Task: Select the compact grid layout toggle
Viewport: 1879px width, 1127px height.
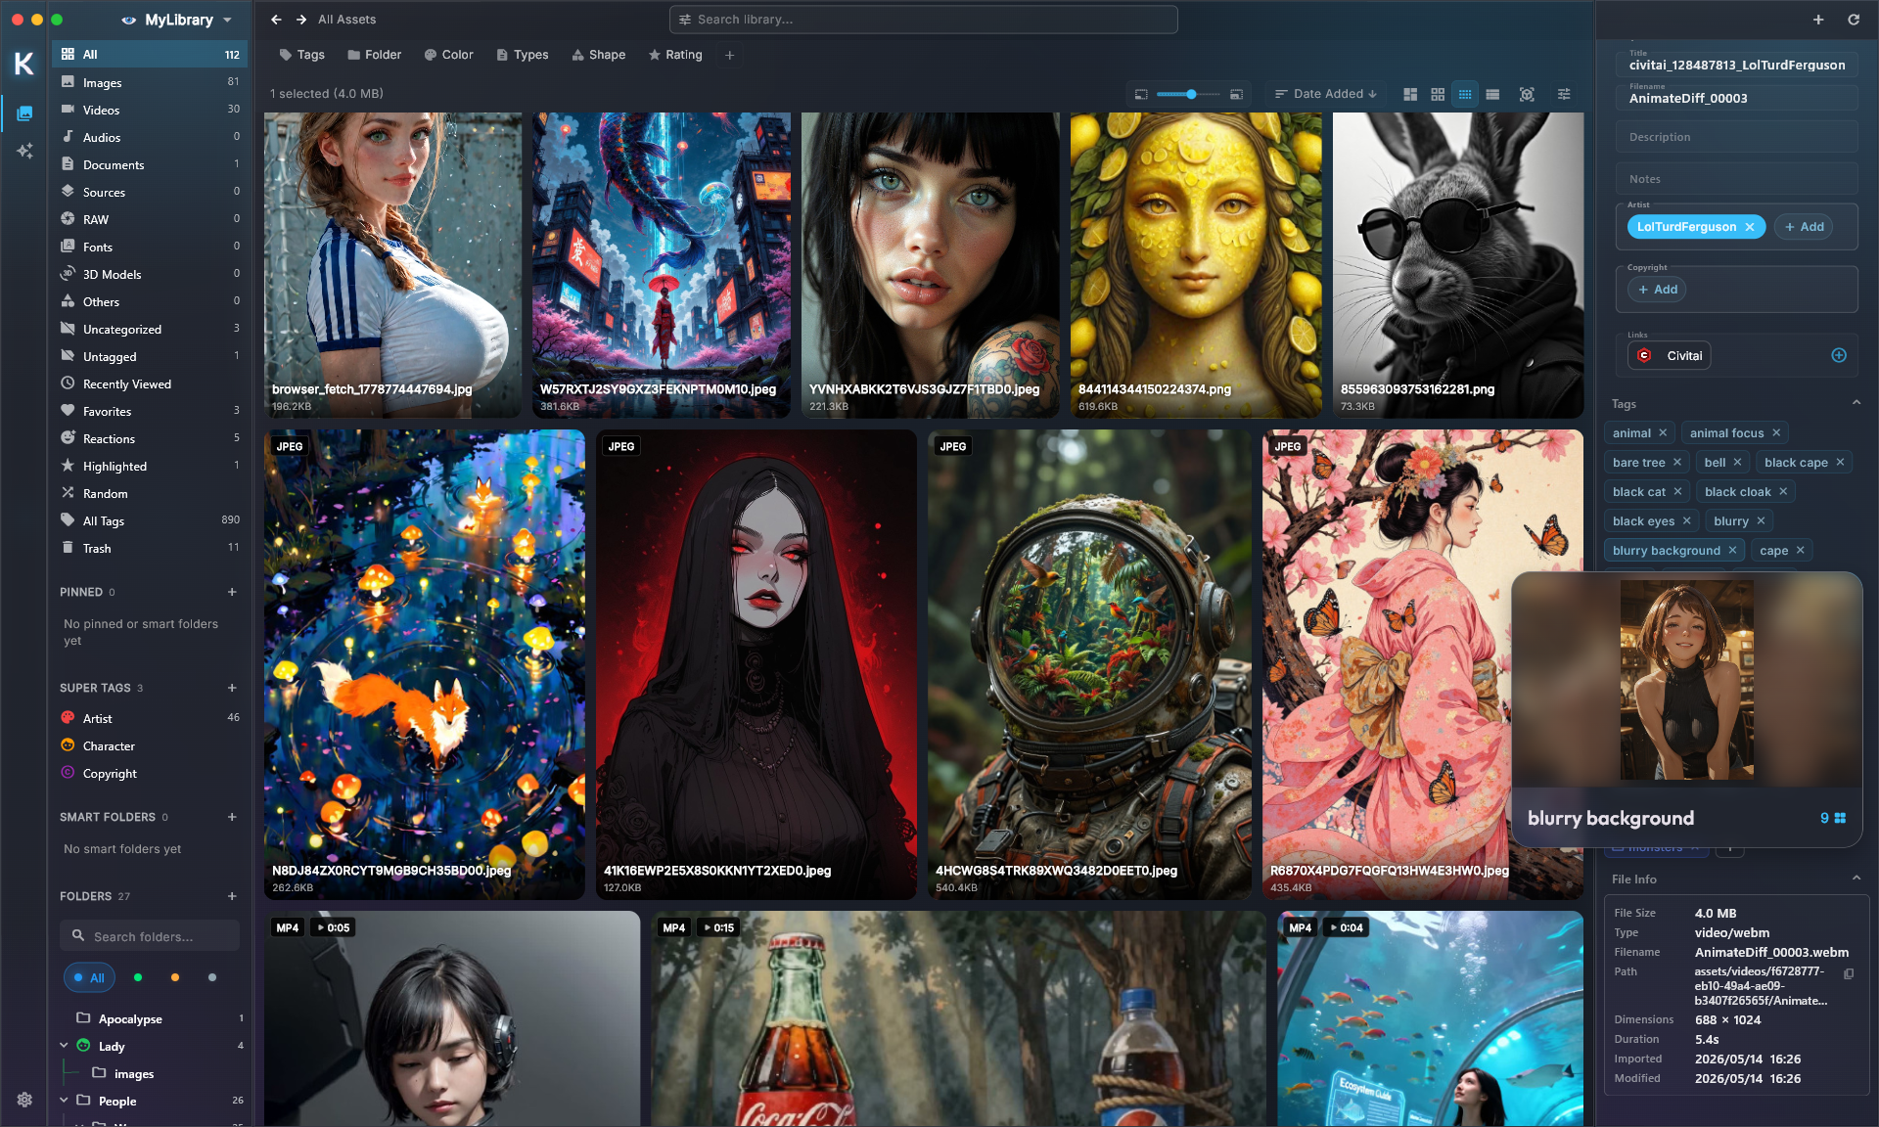Action: 1465,94
